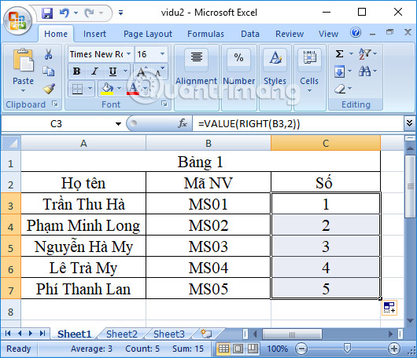Switch to the Formulas tab
The height and width of the screenshot is (358, 417).
[205, 34]
